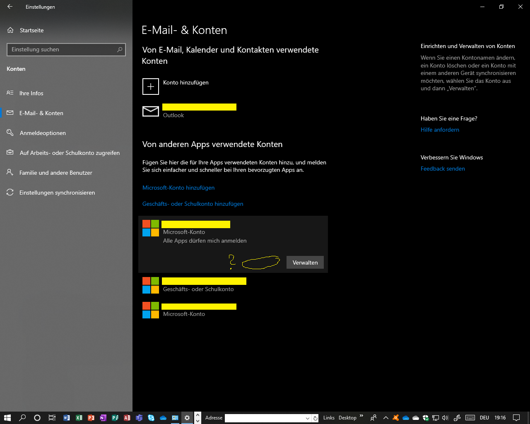Image resolution: width=530 pixels, height=424 pixels.
Task: Click the Verwalten button
Action: [305, 263]
